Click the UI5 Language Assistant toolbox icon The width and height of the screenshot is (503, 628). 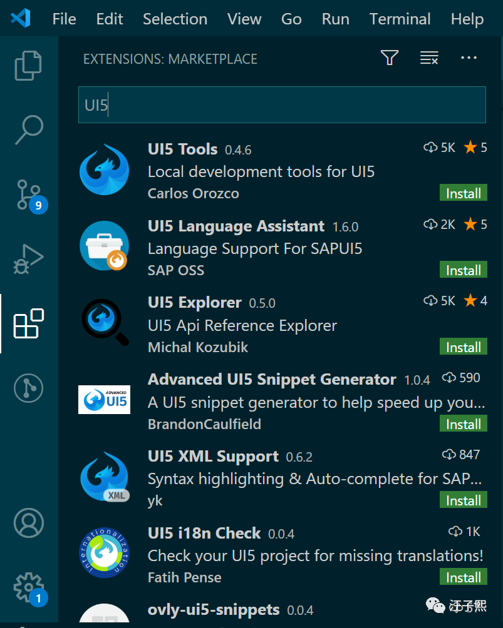pyautogui.click(x=104, y=246)
